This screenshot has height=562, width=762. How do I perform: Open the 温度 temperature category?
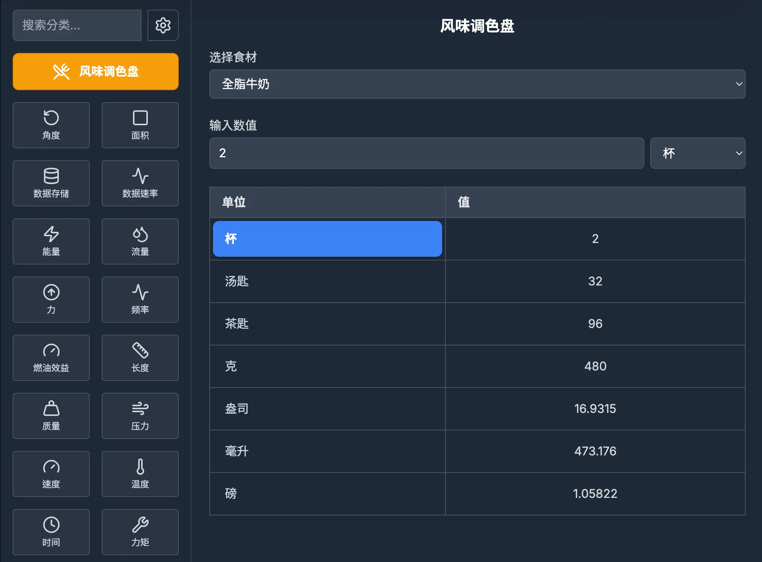tap(140, 474)
